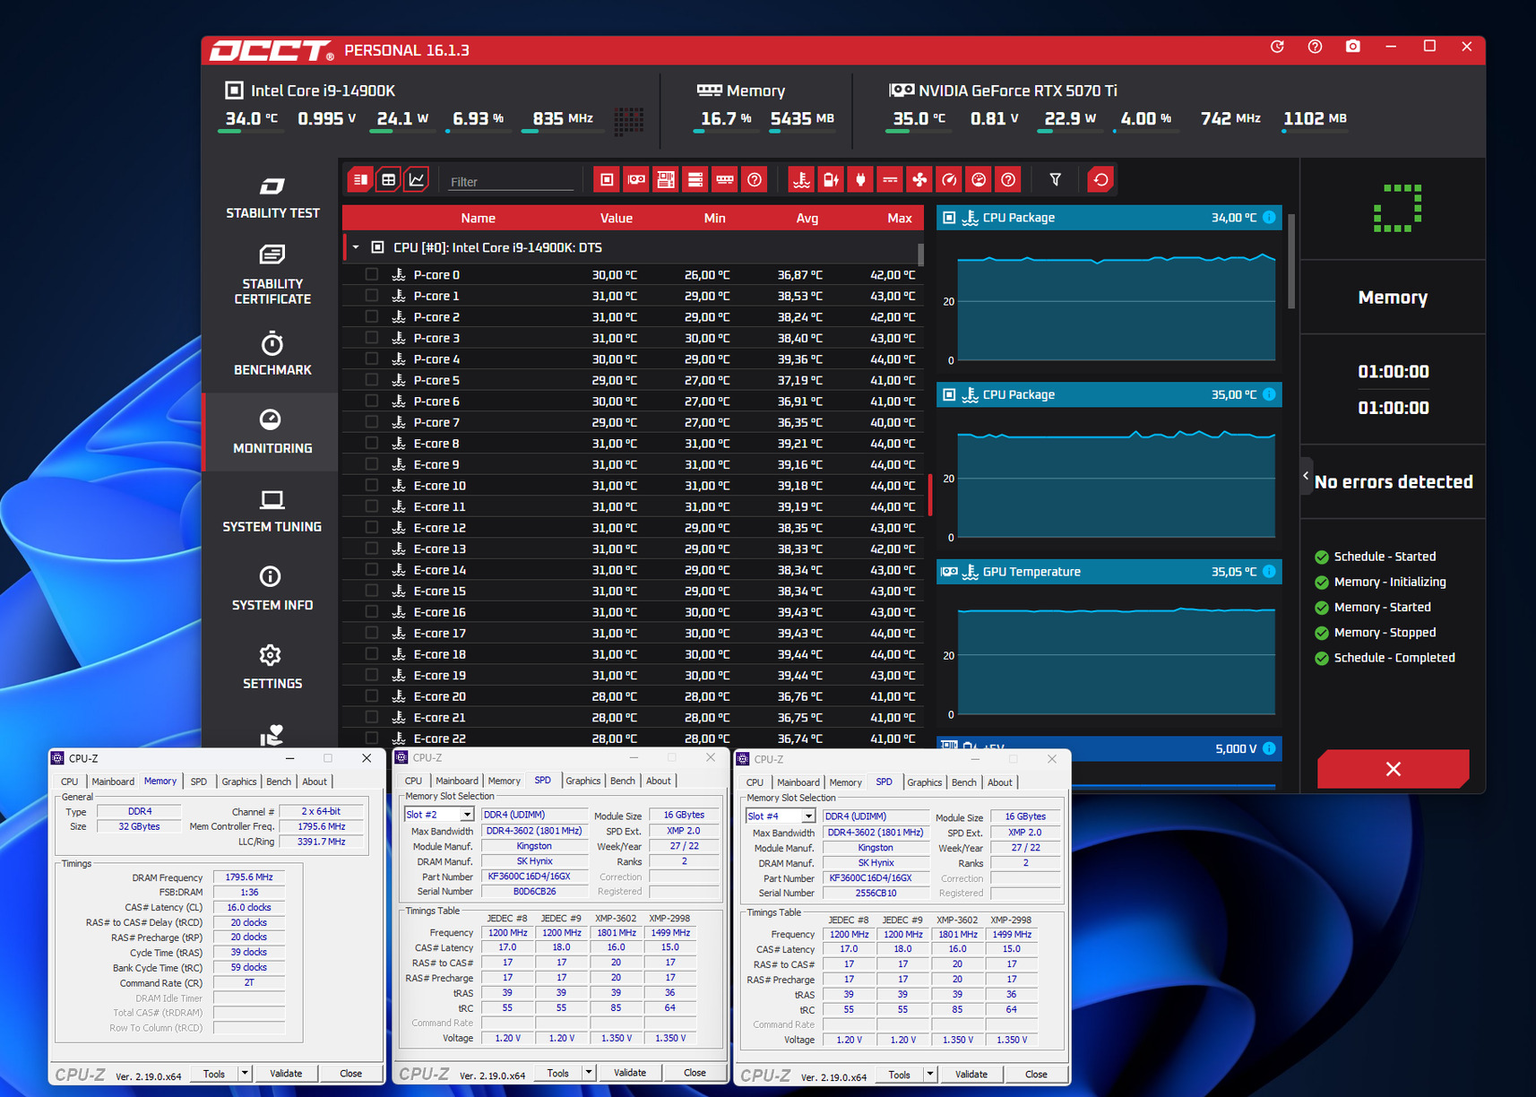Open the System Info section
1536x1097 pixels.
[x=272, y=589]
